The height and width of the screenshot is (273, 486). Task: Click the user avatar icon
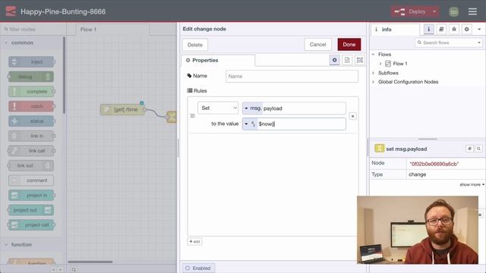click(x=454, y=12)
